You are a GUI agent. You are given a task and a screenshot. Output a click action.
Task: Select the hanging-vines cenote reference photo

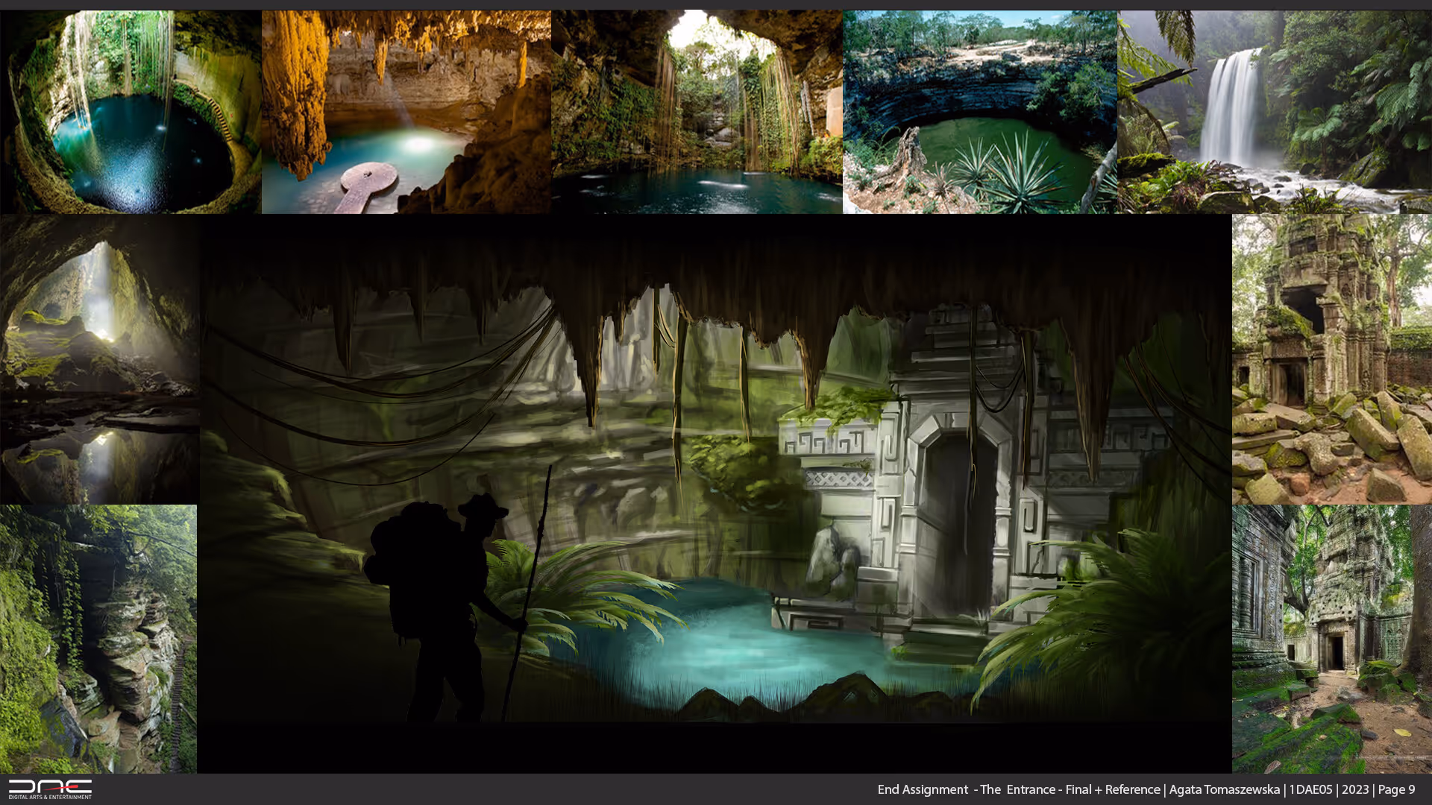697,112
